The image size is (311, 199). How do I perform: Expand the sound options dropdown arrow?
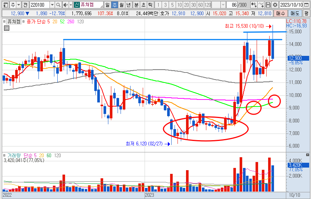tap(71, 5)
